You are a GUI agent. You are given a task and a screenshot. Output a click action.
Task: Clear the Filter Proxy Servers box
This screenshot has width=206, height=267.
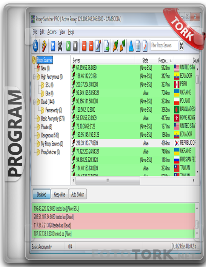point(181,45)
